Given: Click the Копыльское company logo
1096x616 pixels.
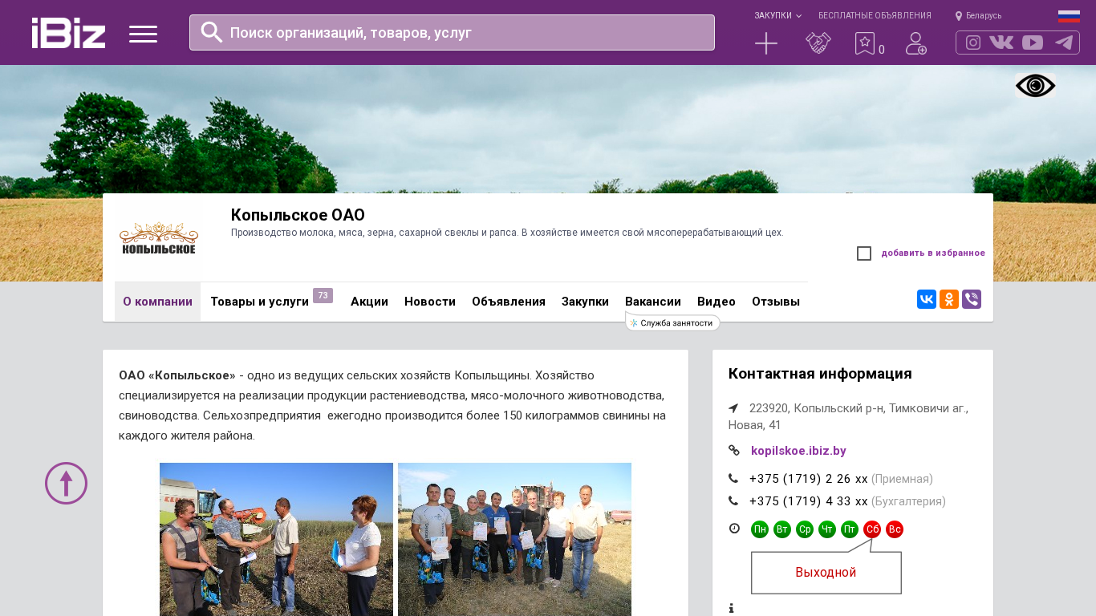Looking at the screenshot, I should click(158, 238).
